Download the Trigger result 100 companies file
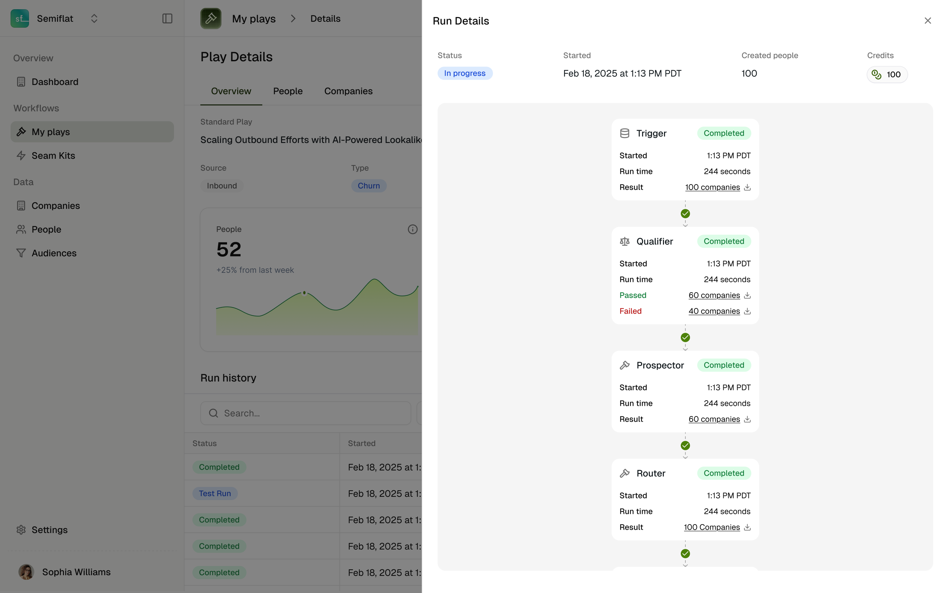The width and height of the screenshot is (949, 593). point(747,187)
